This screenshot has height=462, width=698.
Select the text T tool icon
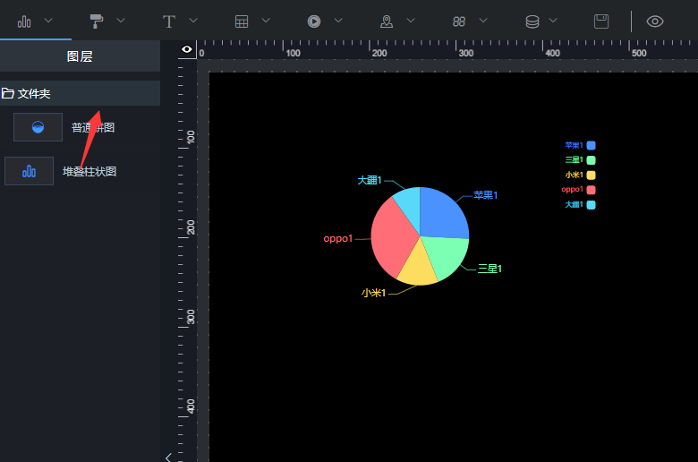[169, 21]
